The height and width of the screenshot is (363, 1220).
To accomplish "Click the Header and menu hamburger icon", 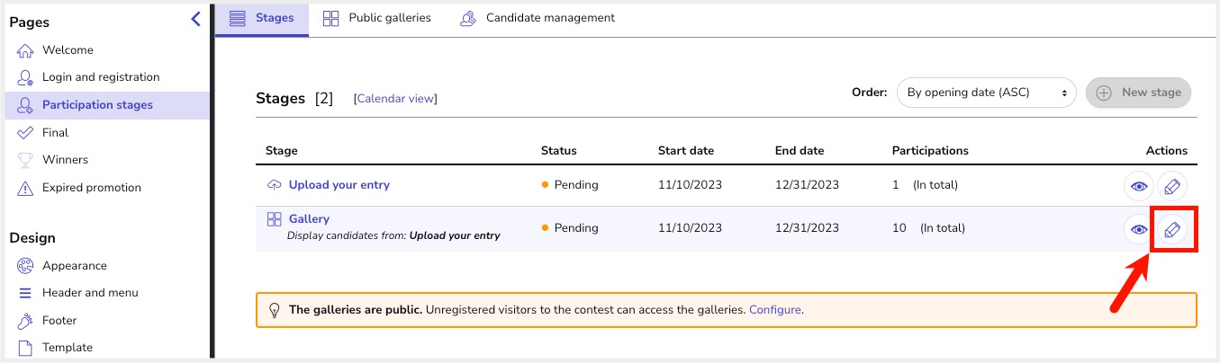I will point(25,293).
